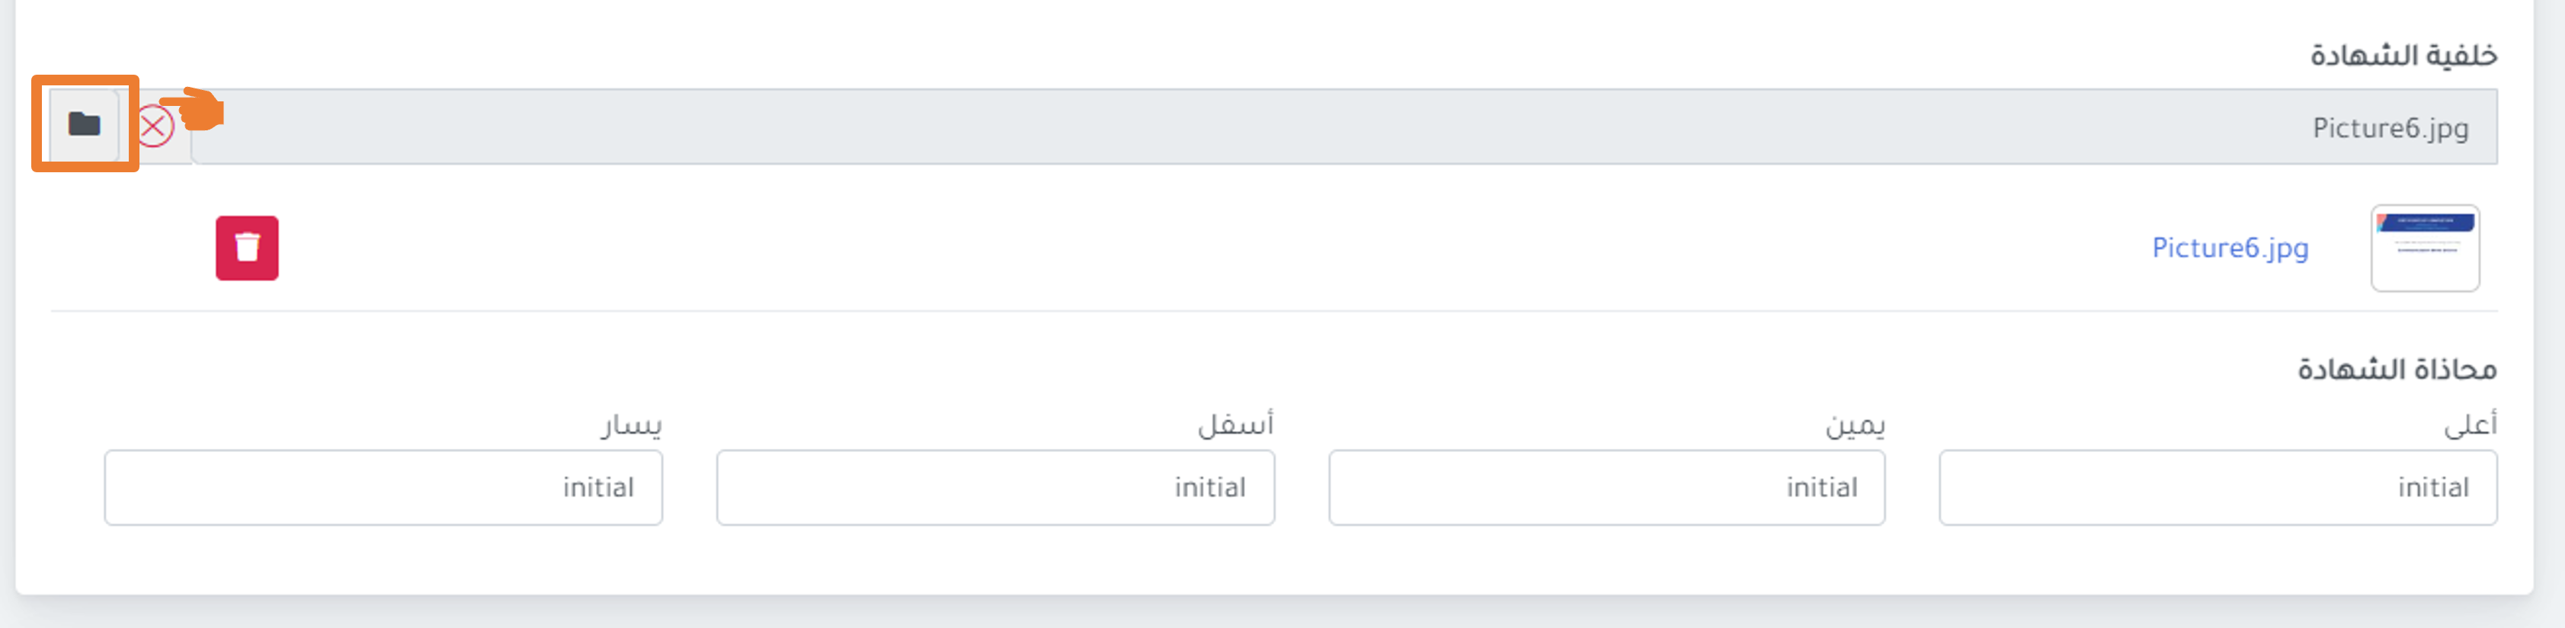Focus the يسار alignment input field
2565x628 pixels.
[x=383, y=488]
